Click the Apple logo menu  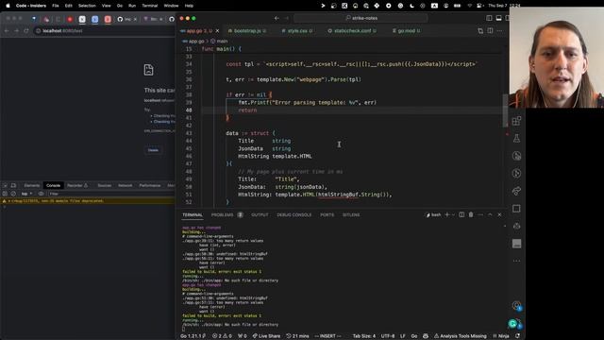[8, 6]
